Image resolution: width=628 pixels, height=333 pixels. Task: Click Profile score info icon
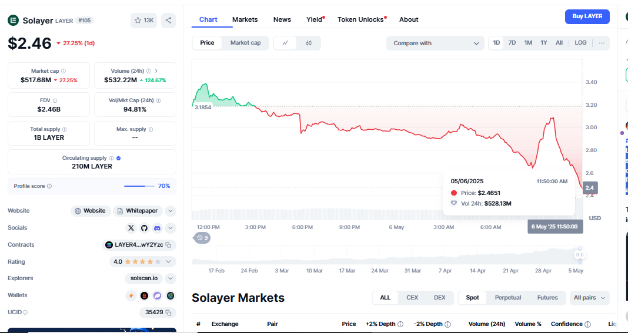(49, 186)
